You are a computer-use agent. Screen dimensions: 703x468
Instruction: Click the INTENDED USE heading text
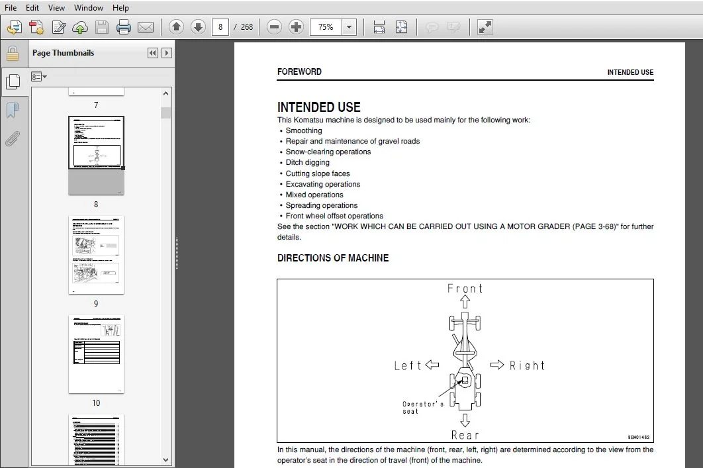(319, 107)
